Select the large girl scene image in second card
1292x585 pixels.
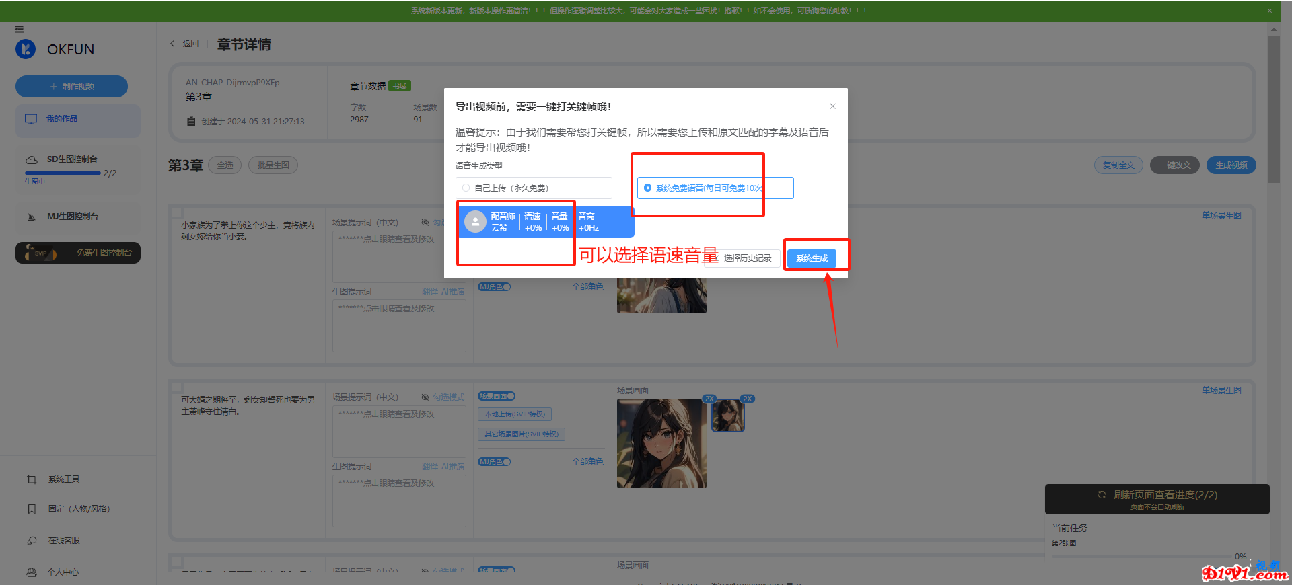[661, 444]
